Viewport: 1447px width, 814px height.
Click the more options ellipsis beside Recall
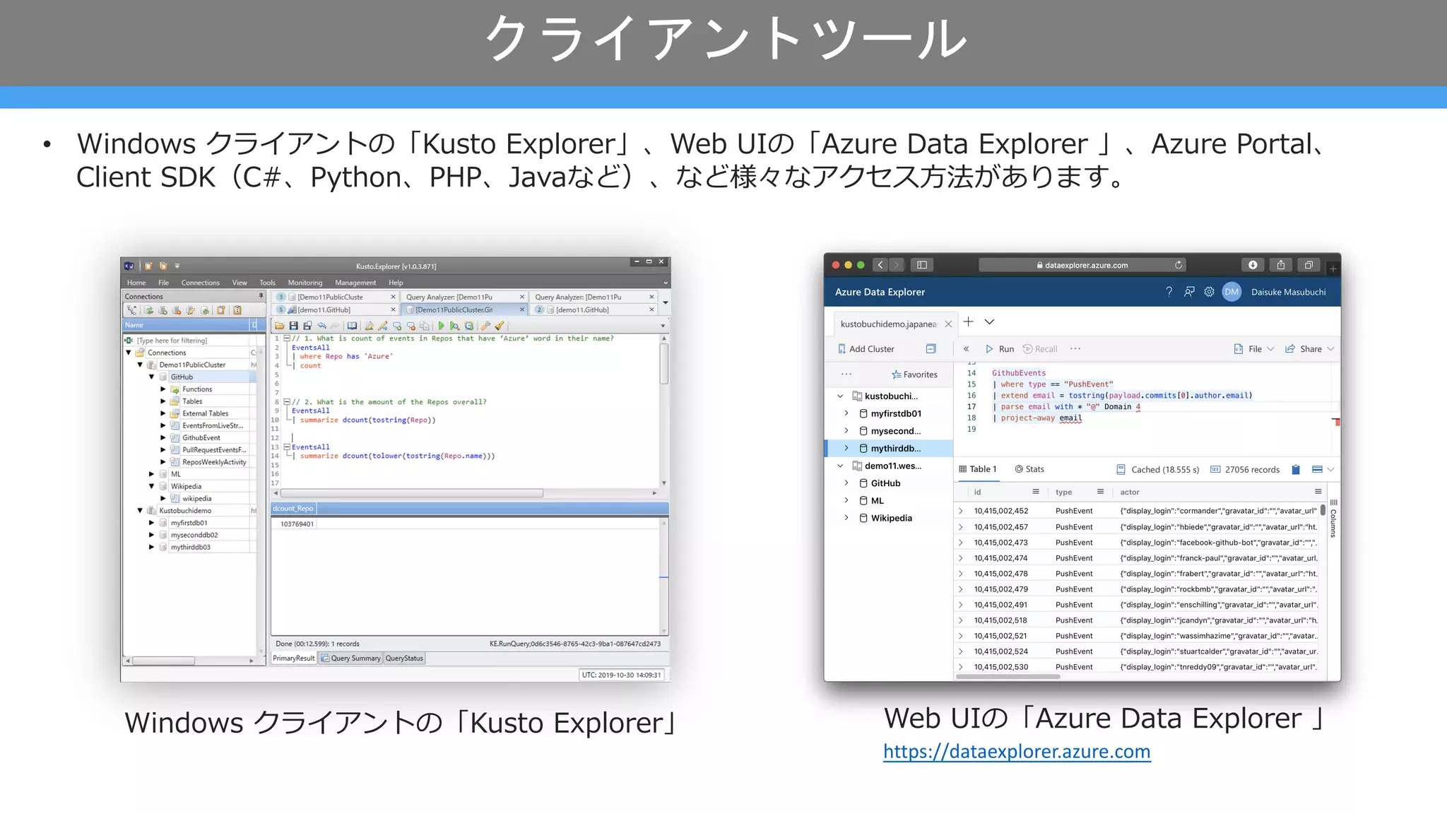[x=1075, y=348]
